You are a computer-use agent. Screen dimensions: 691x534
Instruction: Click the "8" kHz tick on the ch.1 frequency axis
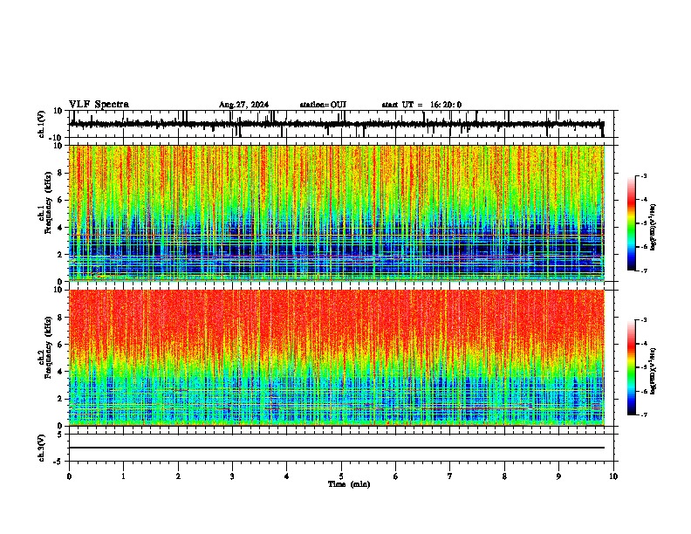coord(61,173)
